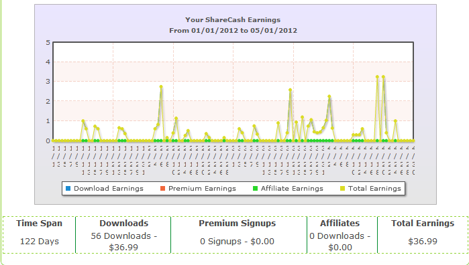The image size is (469, 265).
Task: Select the Affiliates stats header
Action: point(340,224)
